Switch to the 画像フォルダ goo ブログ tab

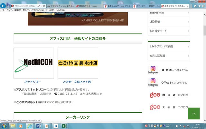tap(118, 6)
